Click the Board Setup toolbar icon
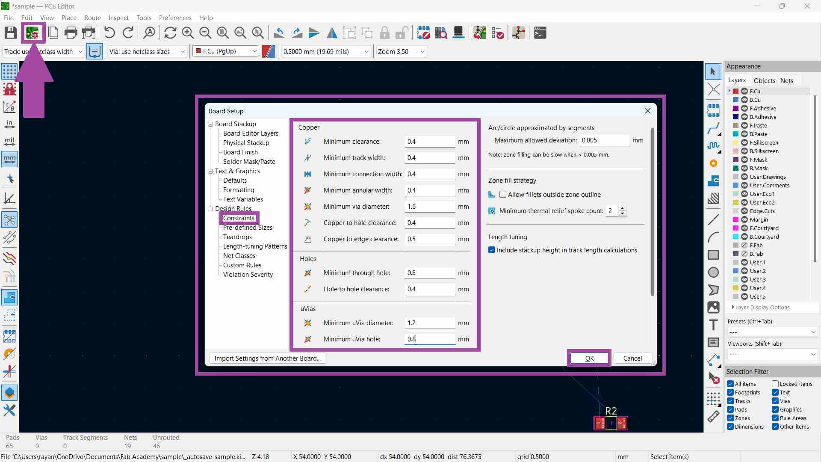This screenshot has width=821, height=462. tap(32, 33)
